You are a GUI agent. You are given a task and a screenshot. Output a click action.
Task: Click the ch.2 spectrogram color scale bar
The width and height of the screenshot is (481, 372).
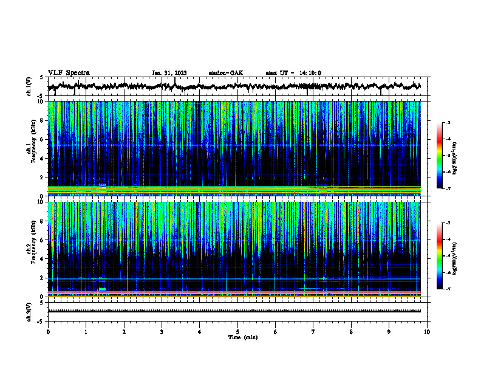(440, 256)
